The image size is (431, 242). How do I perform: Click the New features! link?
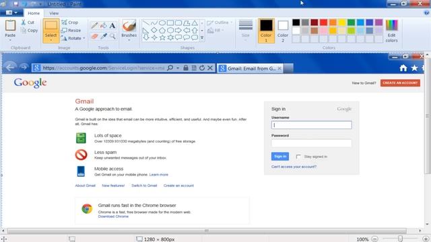pyautogui.click(x=113, y=186)
